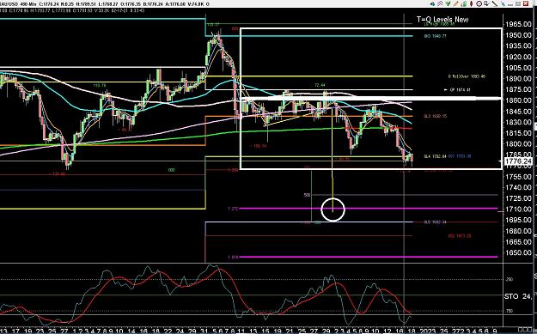Close the chart window with red X
Viewport: 537px width, 334px height.
coord(526,3)
